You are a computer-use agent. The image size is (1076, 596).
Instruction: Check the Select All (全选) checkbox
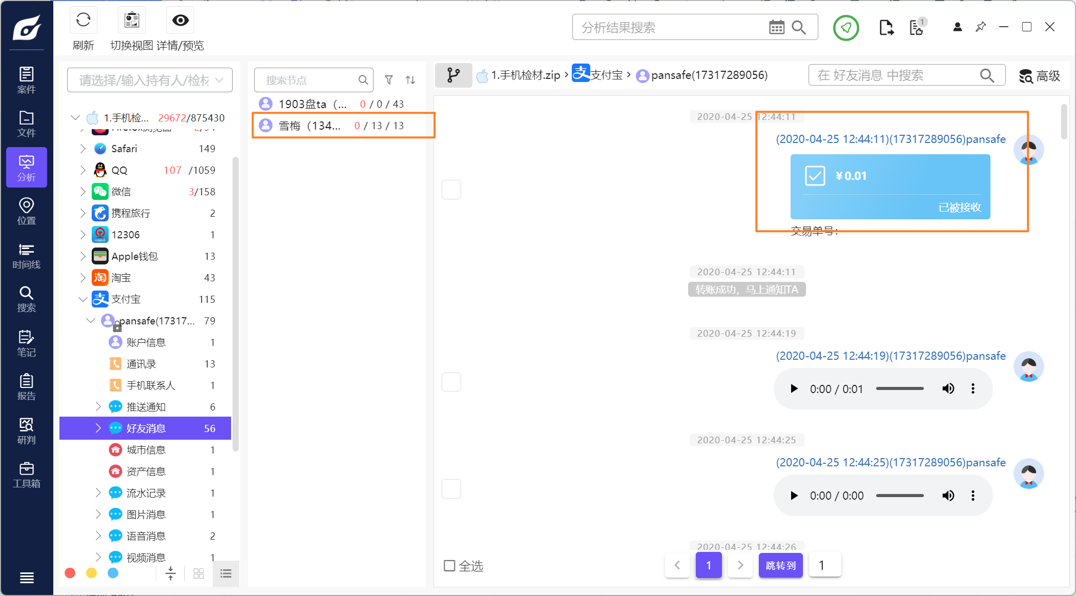[x=449, y=566]
